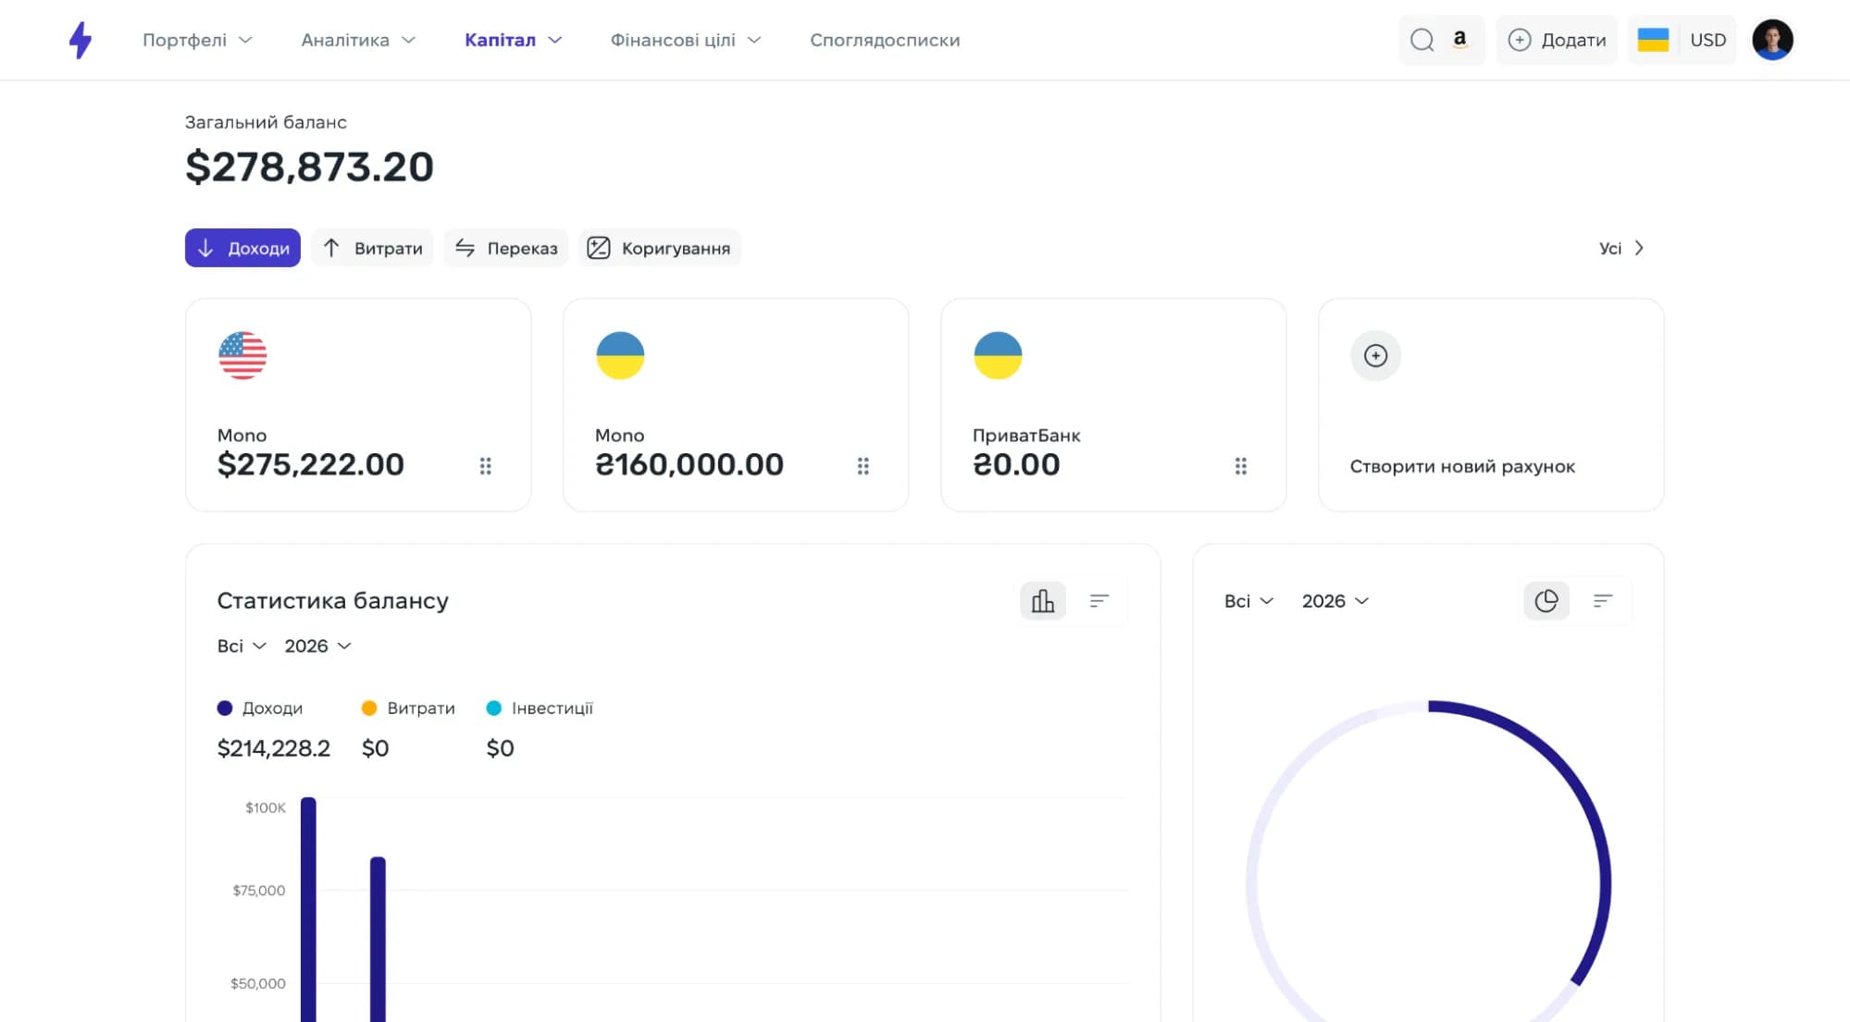This screenshot has width=1850, height=1022.
Task: Open drag handle on ПриватБанк card
Action: pos(1240,466)
